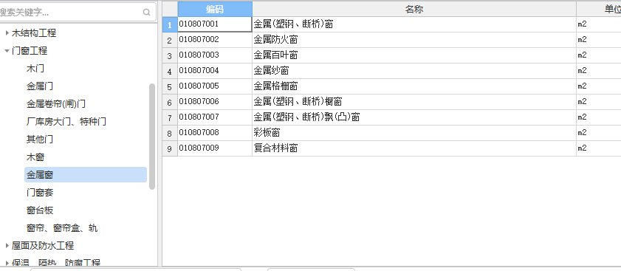Click code cell 010807009
Viewport: 621px width, 271px height.
pos(215,148)
